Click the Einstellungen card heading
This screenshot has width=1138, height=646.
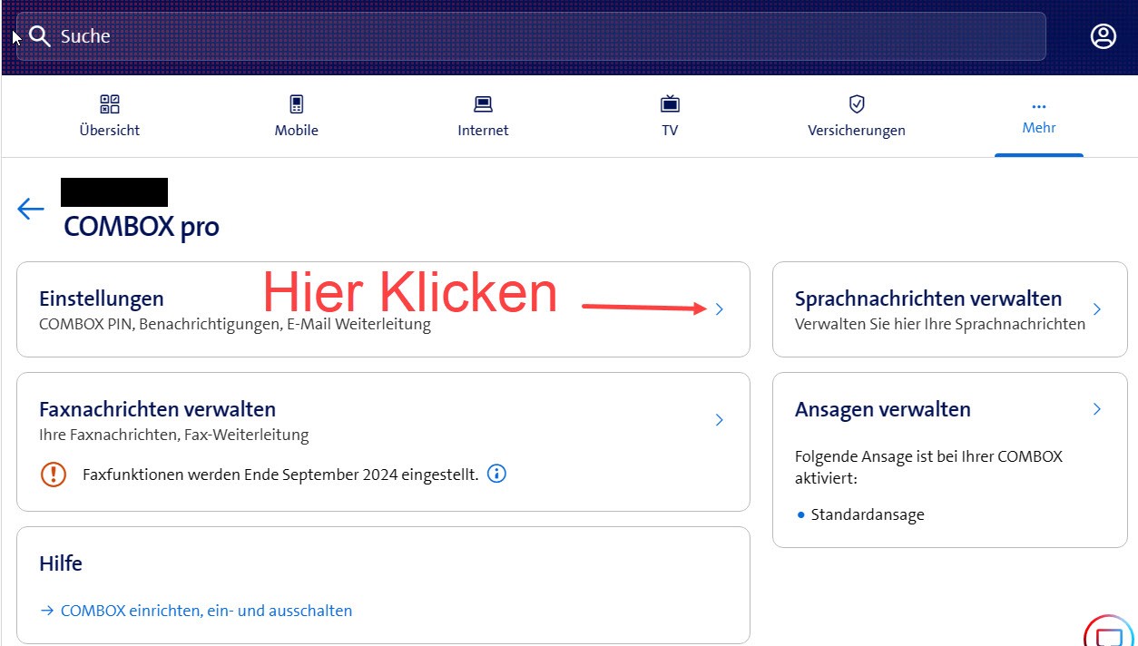coord(102,299)
